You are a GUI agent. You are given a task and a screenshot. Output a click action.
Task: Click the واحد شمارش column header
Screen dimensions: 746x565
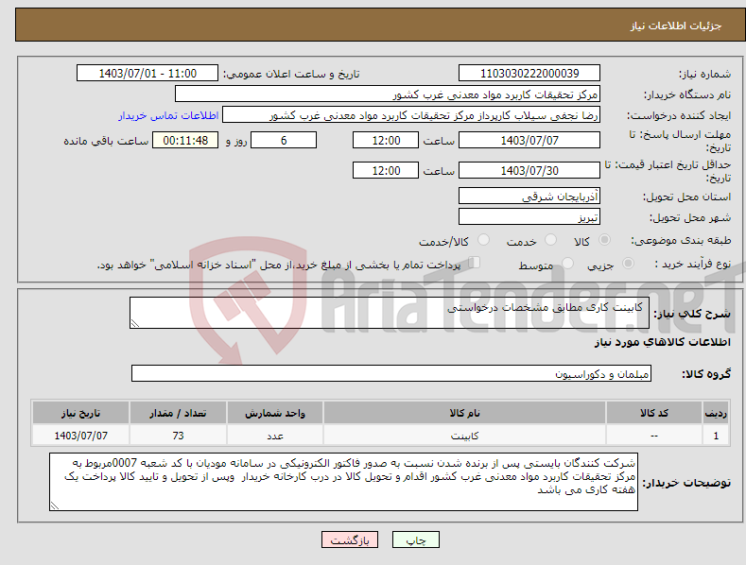(x=275, y=413)
